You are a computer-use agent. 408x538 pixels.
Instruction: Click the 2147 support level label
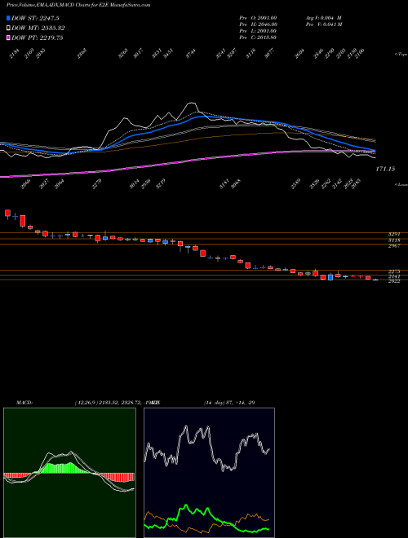coord(394,276)
